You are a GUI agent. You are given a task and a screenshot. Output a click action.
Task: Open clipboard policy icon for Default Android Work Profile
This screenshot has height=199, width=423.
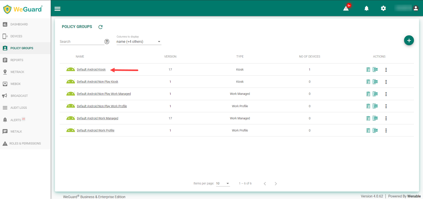pos(368,130)
